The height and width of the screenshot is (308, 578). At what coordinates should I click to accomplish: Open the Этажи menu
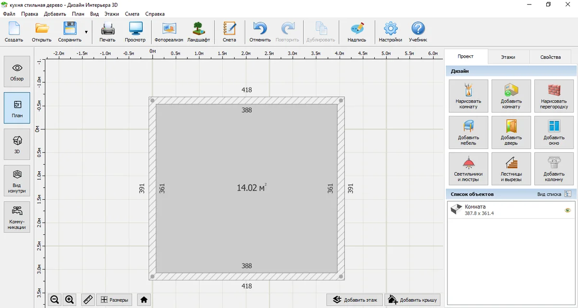coord(111,14)
